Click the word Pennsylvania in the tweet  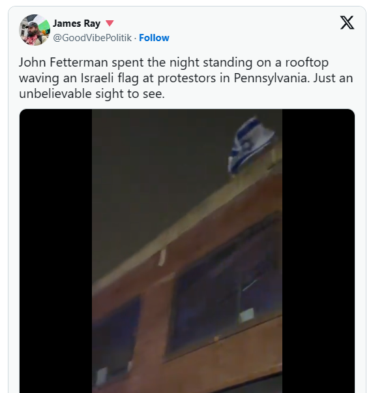(x=271, y=78)
